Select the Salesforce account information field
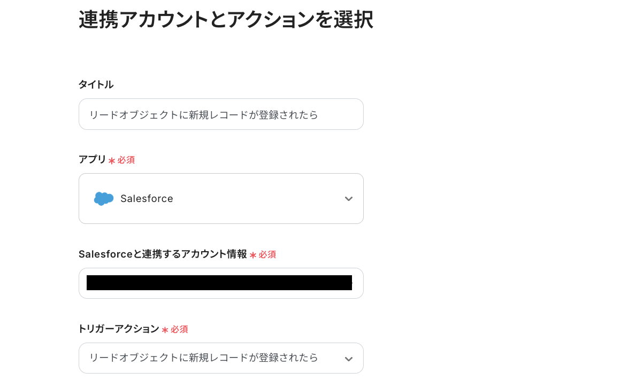643x388 pixels. point(221,283)
